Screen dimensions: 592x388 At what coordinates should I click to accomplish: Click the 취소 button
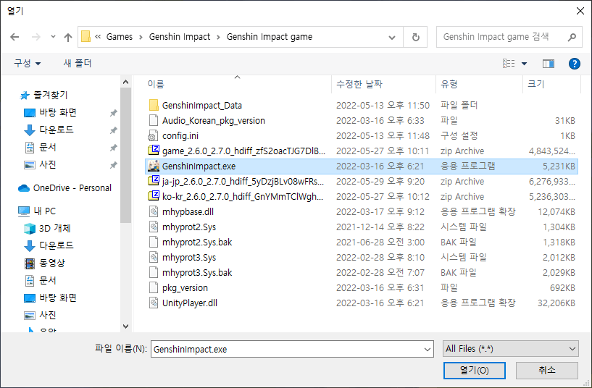click(546, 371)
